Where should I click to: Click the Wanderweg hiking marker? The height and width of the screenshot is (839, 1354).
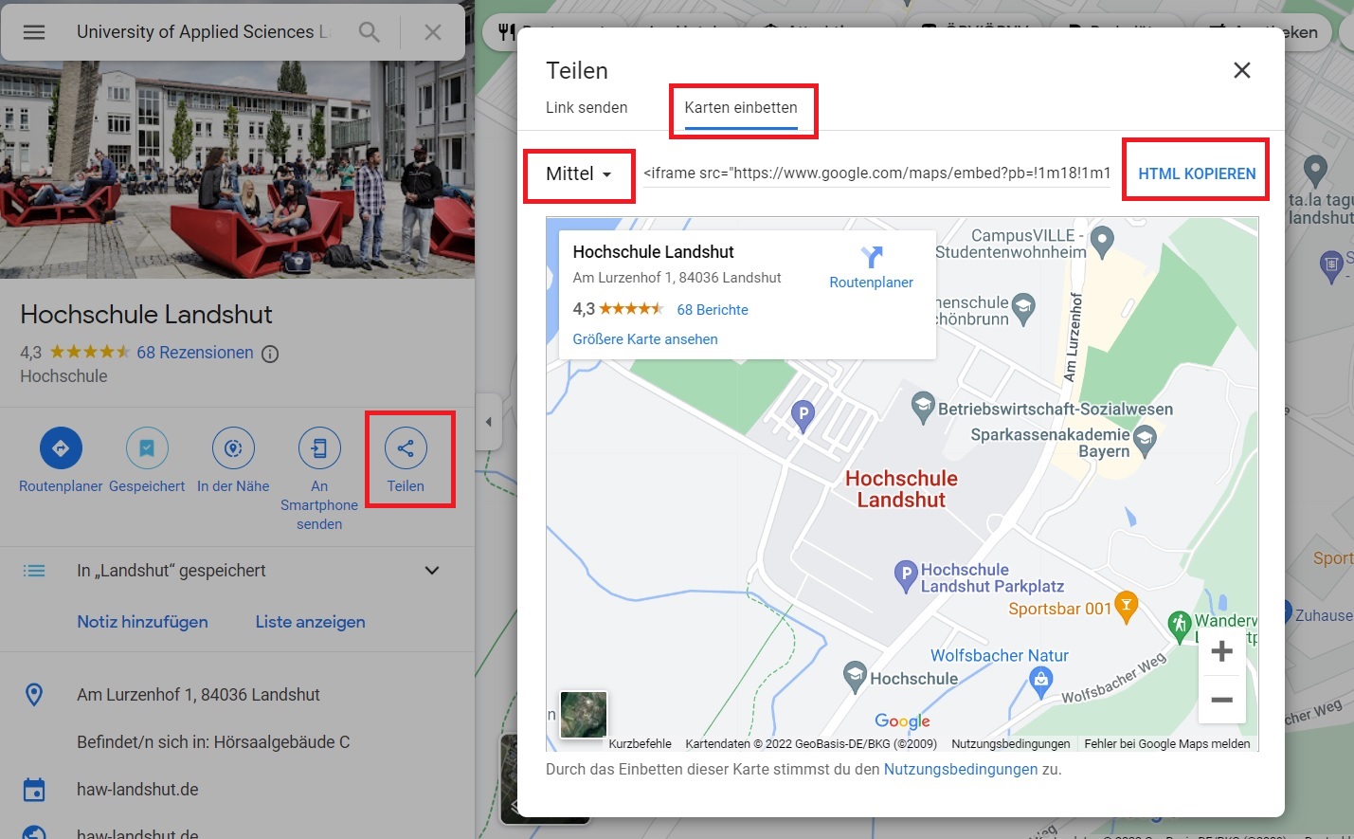tap(1179, 625)
